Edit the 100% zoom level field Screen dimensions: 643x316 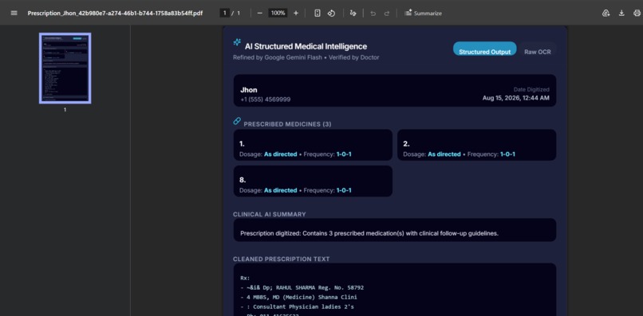point(278,13)
